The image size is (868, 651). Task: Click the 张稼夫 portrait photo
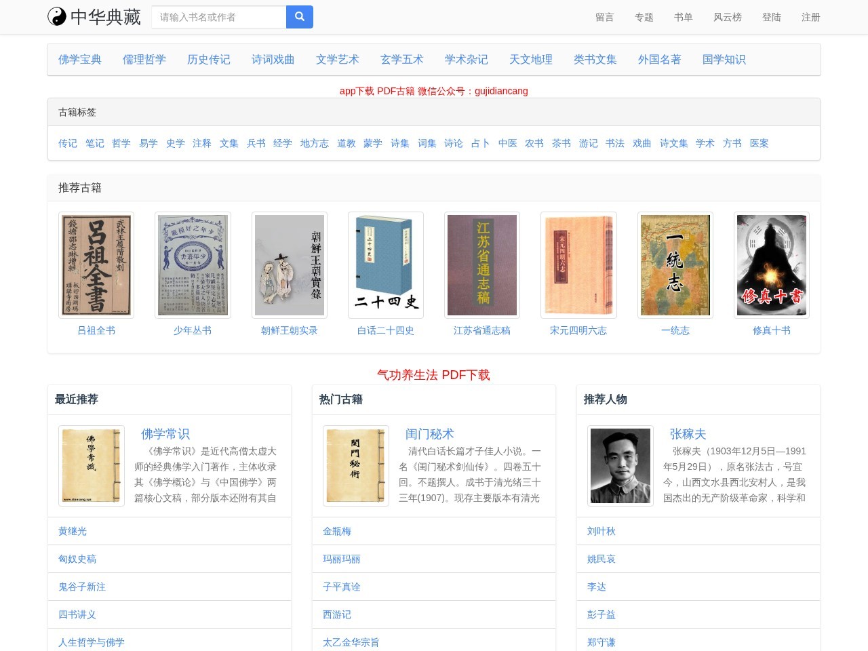click(620, 466)
